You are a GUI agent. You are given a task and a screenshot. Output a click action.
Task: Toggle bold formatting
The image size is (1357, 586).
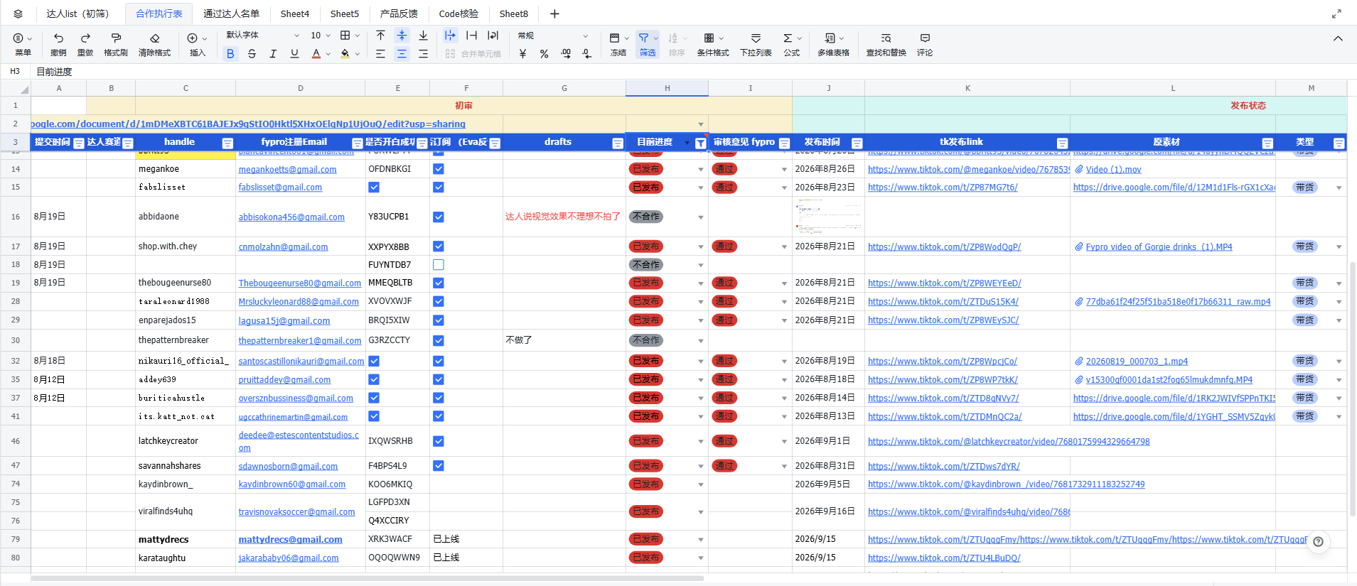pos(230,53)
